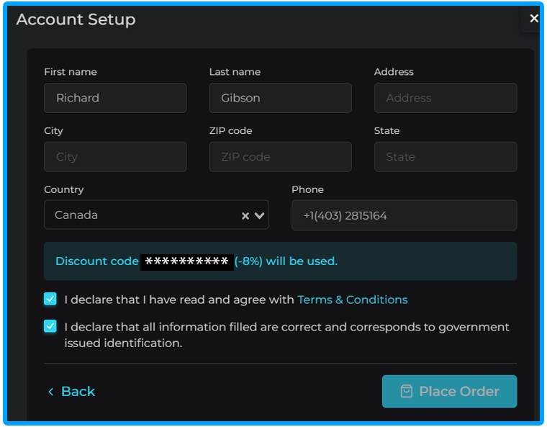This screenshot has width=547, height=427.
Task: Toggle the government identification declaration checkbox
Action: click(x=50, y=326)
